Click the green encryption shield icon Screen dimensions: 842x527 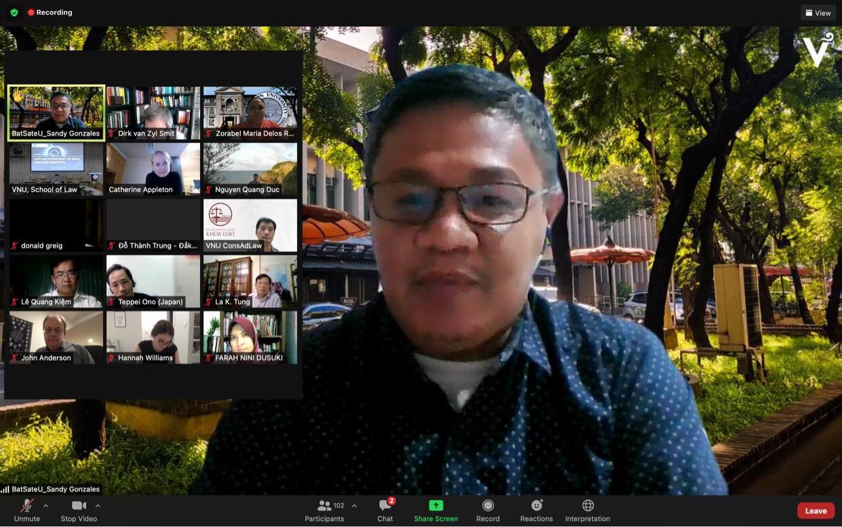pos(14,12)
